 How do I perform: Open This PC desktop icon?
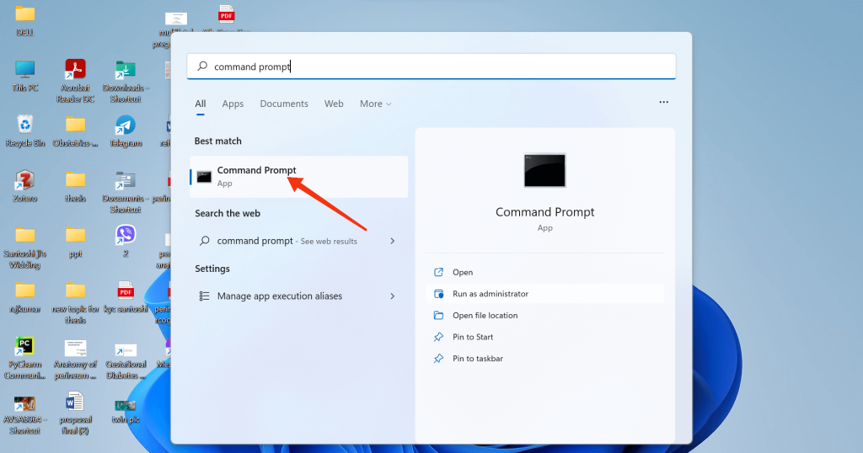(x=24, y=76)
